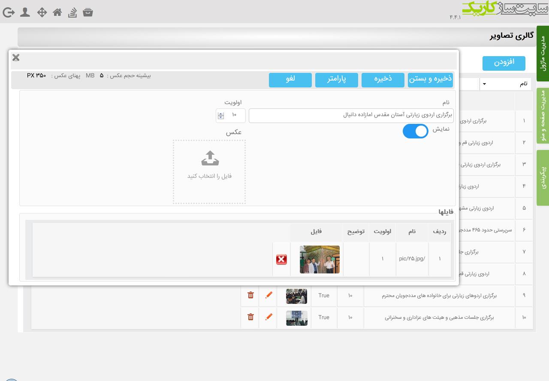Open the پیکربندی side tab
The width and height of the screenshot is (549, 381).
(x=543, y=178)
